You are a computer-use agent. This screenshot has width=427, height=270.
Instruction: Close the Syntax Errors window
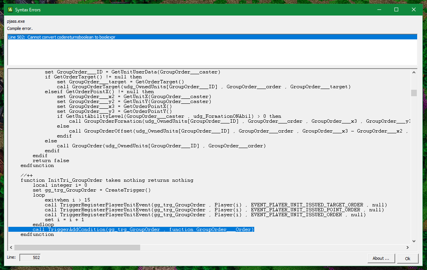(414, 9)
